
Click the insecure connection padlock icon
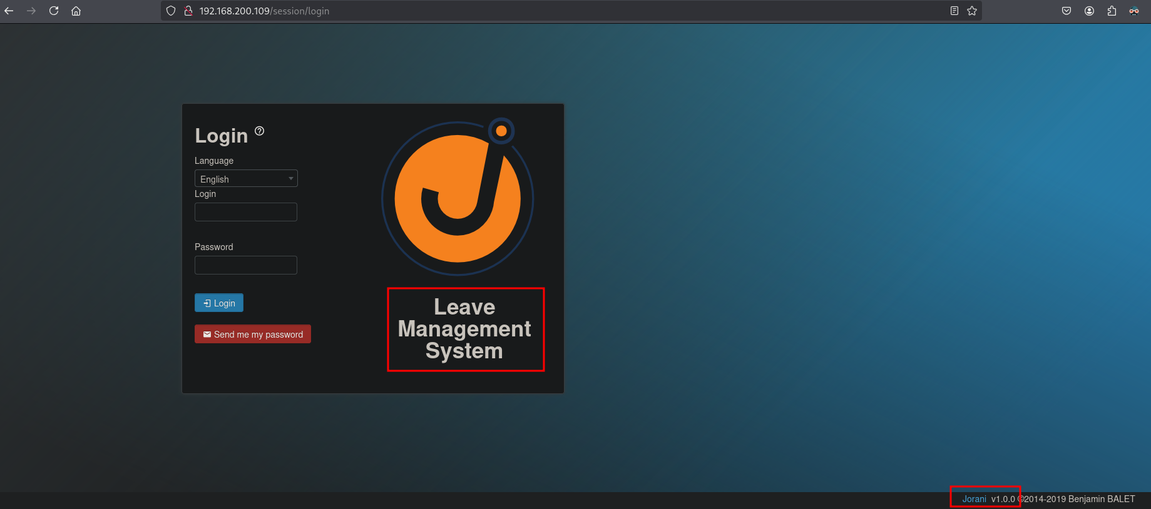click(x=188, y=11)
